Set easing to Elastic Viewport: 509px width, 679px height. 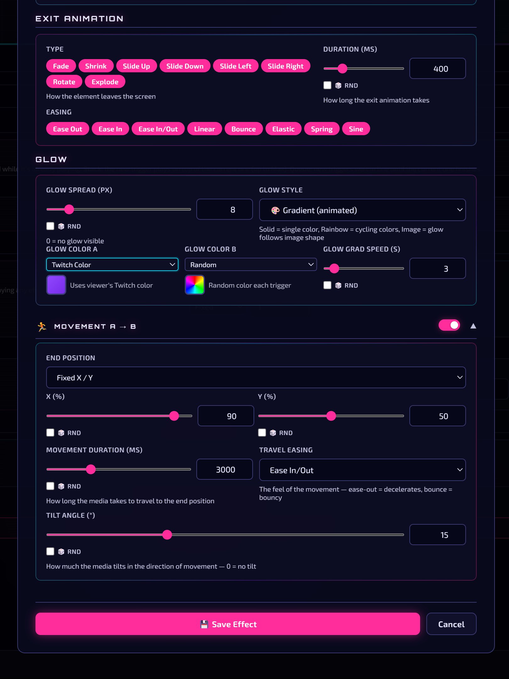tap(283, 129)
